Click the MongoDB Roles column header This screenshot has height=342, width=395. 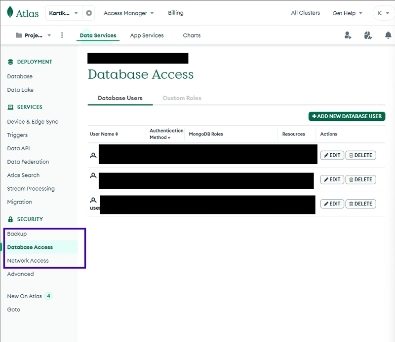pos(206,134)
